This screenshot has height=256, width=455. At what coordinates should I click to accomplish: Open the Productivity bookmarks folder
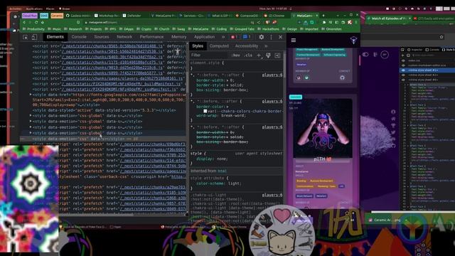click(33, 29)
